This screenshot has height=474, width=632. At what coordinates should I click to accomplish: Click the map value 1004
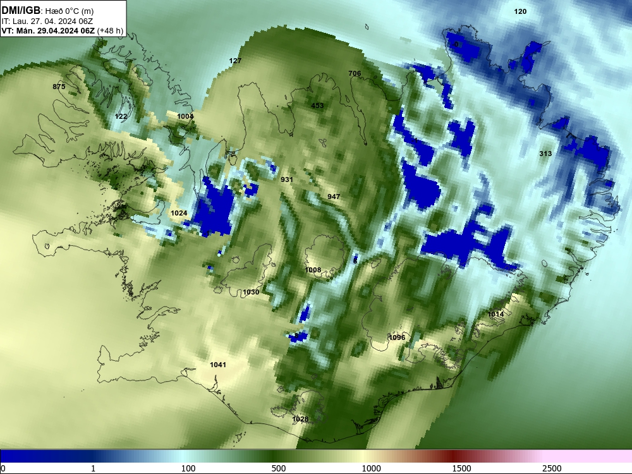185,116
